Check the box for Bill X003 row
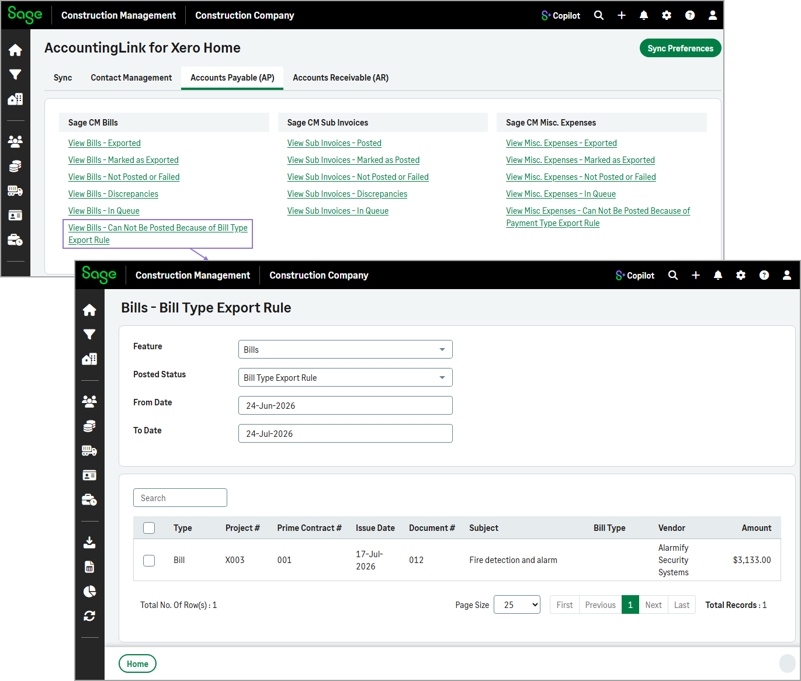Viewport: 801px width, 681px height. pos(149,561)
